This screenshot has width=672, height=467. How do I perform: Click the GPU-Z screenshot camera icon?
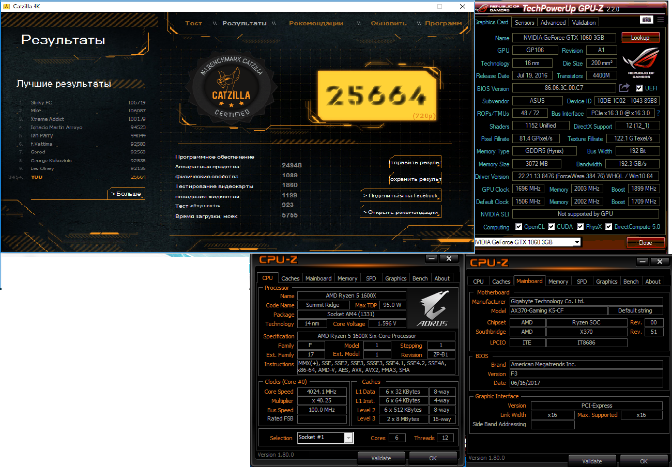pos(646,20)
